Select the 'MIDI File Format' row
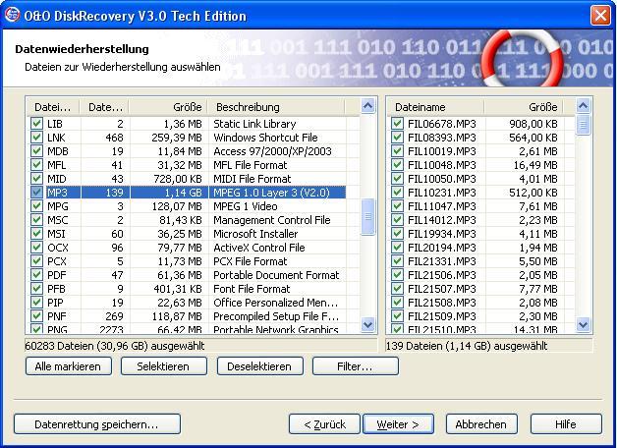The width and height of the screenshot is (617, 448). 187,179
